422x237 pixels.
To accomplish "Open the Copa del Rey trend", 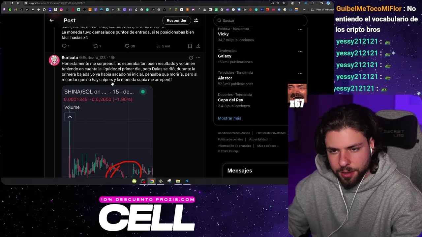I will pos(230,100).
